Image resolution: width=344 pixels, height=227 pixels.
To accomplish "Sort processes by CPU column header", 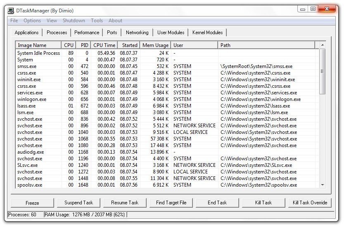I will (69, 45).
